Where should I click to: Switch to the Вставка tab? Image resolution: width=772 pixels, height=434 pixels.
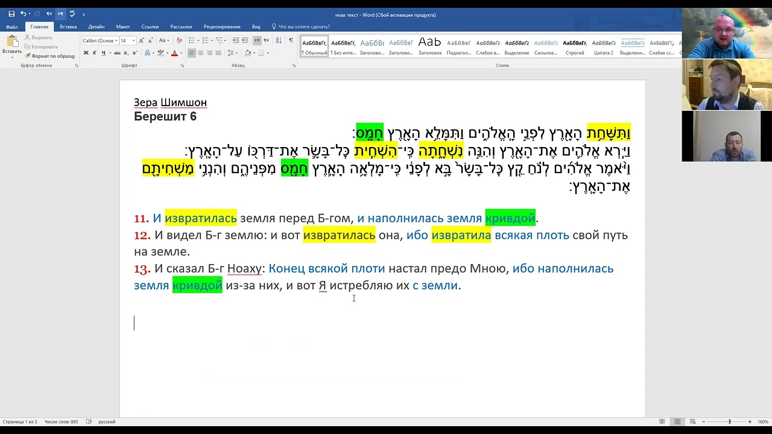coord(68,27)
